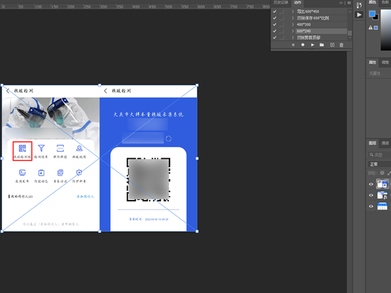Switch to the 色板 tab

click(386, 2)
